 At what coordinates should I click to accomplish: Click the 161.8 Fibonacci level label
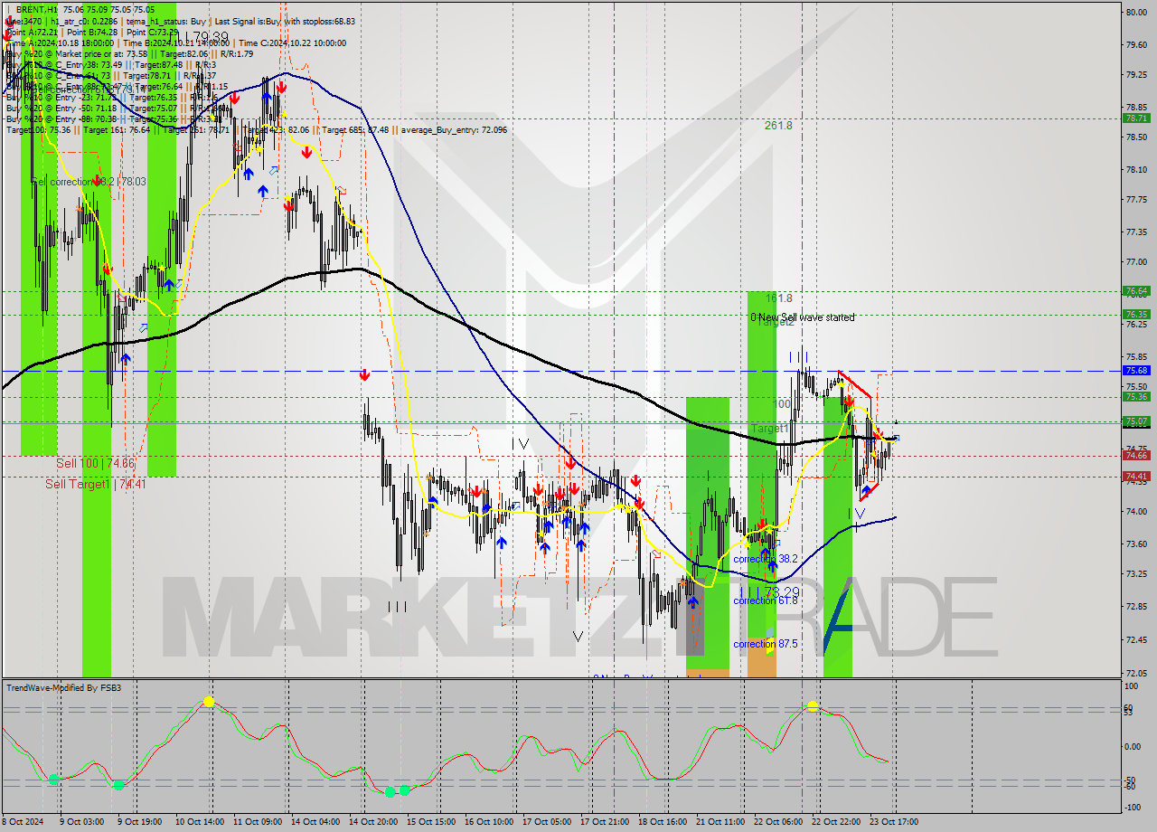pos(779,298)
